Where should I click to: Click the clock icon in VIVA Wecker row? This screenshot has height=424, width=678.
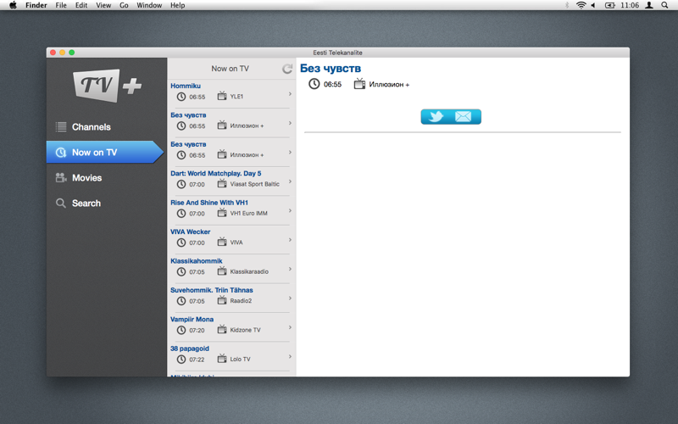tap(181, 243)
